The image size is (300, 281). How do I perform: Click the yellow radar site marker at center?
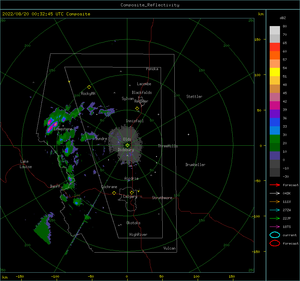click(x=127, y=145)
